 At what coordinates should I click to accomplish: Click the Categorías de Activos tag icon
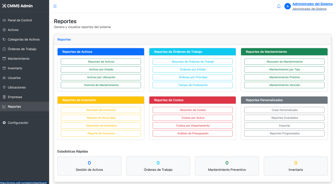[x=4, y=40]
